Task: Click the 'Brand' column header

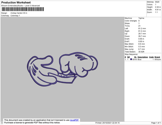Action: pyautogui.click(x=157, y=57)
